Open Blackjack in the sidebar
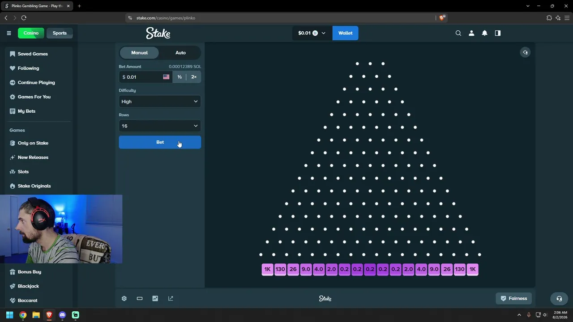This screenshot has width=573, height=322. (x=28, y=286)
